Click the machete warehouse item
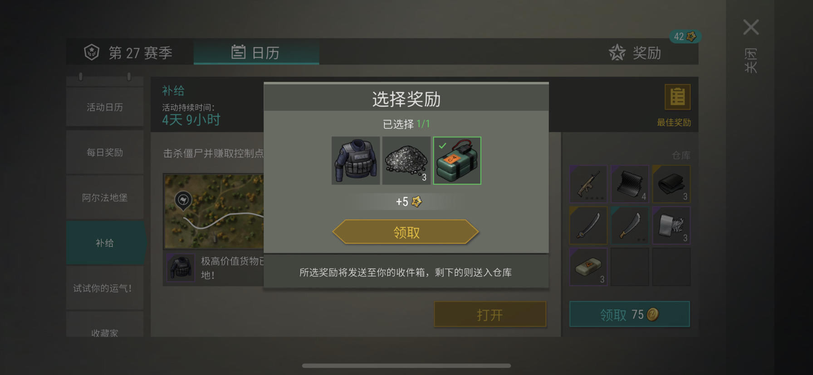 click(x=630, y=225)
